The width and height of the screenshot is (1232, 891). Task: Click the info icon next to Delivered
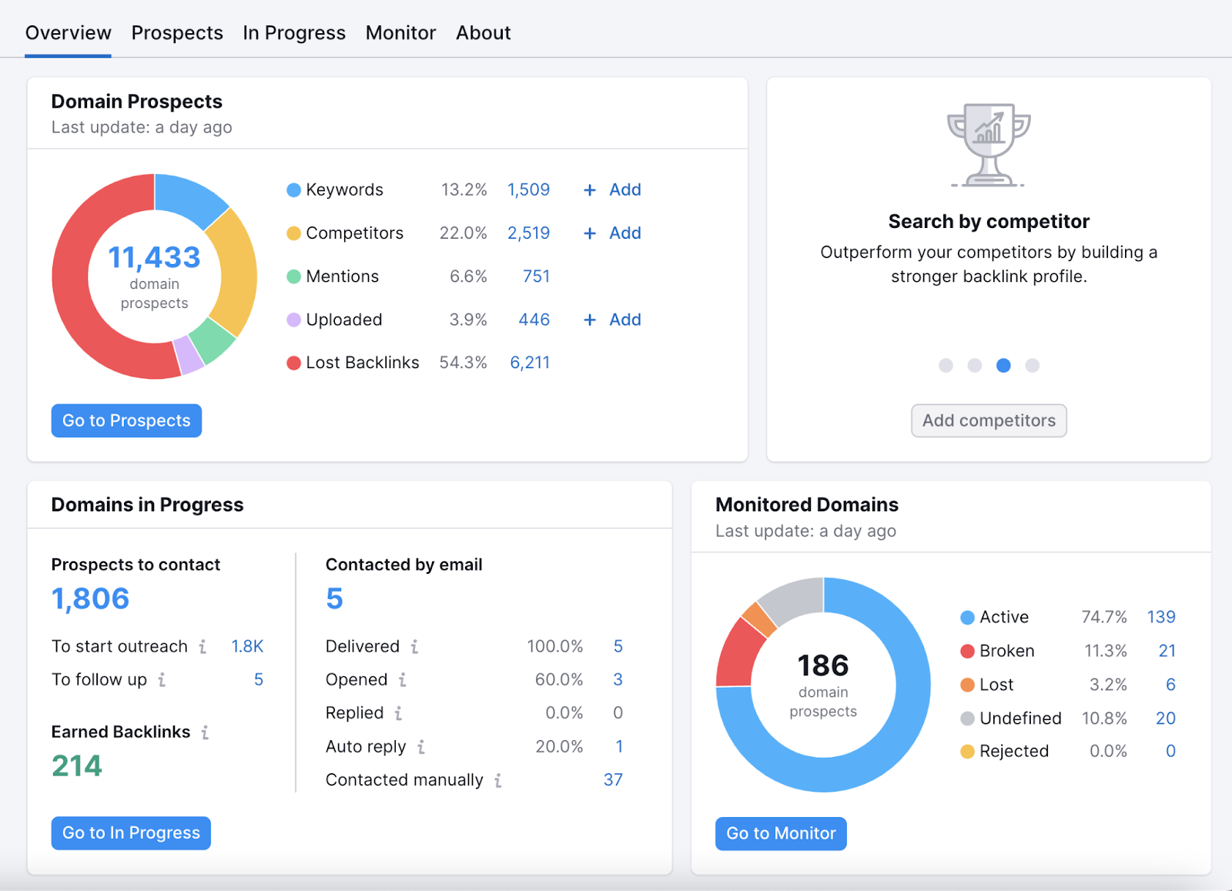(415, 647)
